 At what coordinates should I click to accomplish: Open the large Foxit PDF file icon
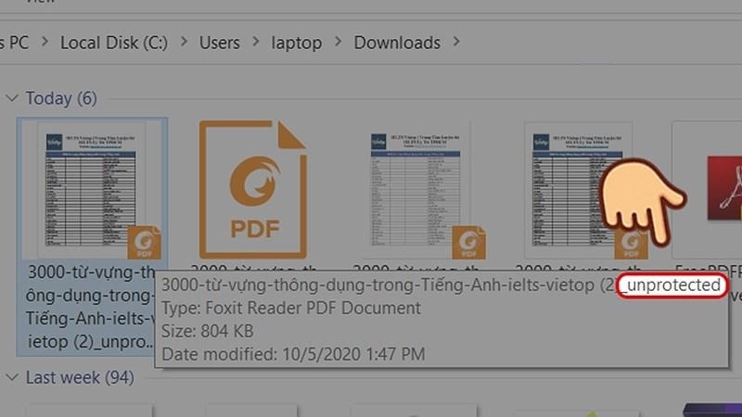(252, 189)
